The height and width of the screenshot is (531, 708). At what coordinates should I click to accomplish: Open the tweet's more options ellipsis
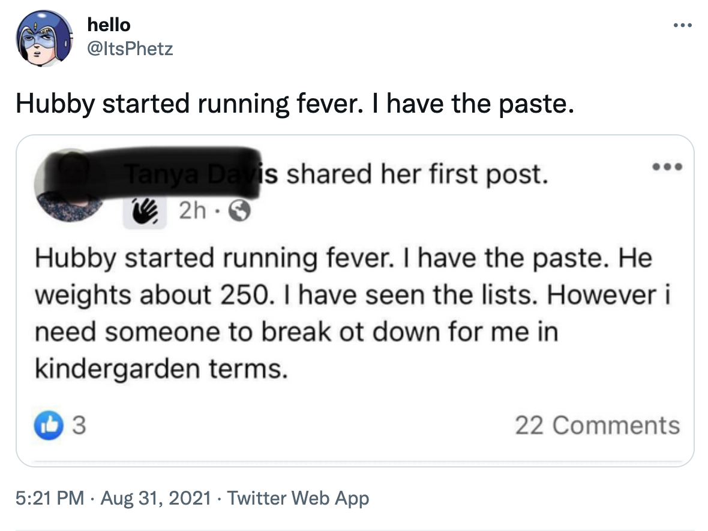pyautogui.click(x=682, y=26)
